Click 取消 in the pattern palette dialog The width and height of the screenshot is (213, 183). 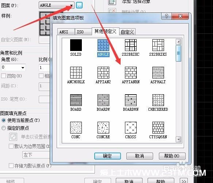pos(140,156)
